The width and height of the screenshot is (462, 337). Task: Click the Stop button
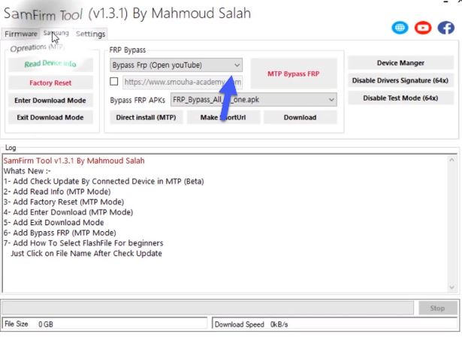click(x=437, y=308)
